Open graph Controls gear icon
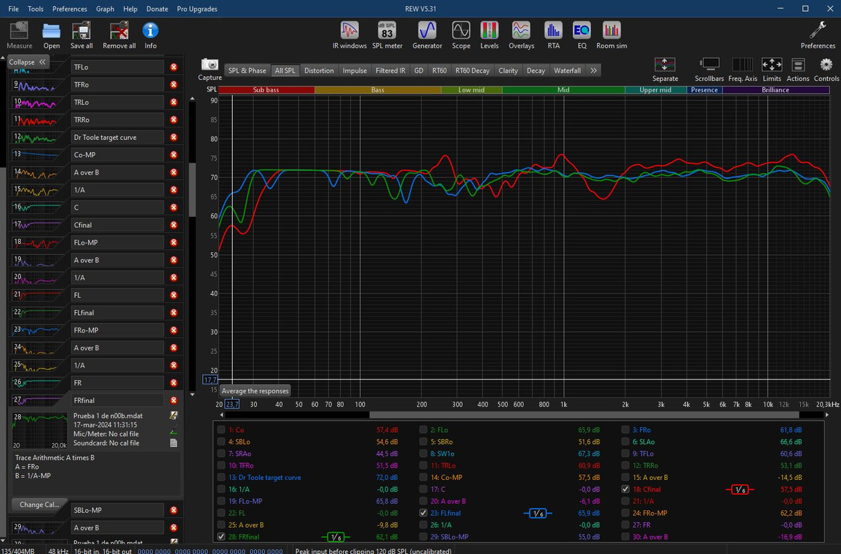 826,69
